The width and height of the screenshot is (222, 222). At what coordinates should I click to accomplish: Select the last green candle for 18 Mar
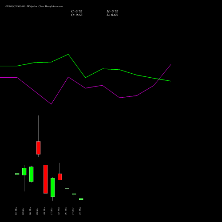tap(81, 199)
